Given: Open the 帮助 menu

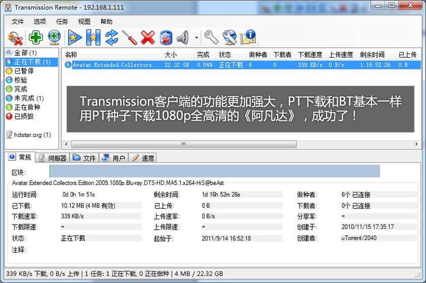Looking at the screenshot, I should [x=106, y=21].
